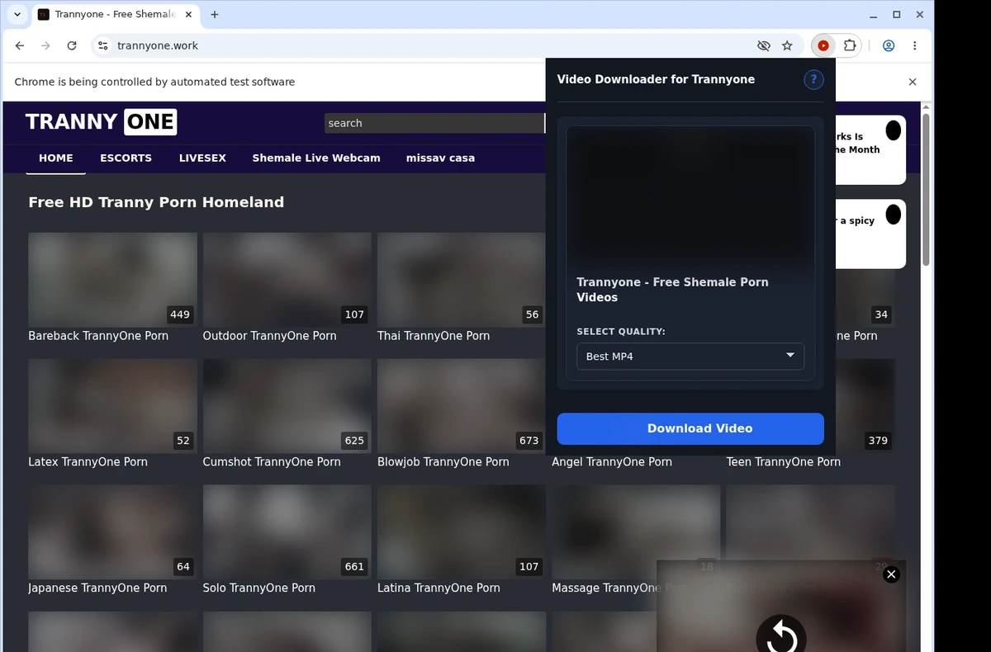Open the tracking protection eye icon
This screenshot has height=652, width=991.
[764, 46]
